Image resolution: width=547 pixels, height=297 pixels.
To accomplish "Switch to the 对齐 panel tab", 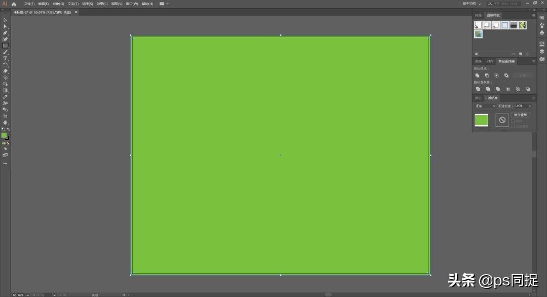I will [x=490, y=61].
